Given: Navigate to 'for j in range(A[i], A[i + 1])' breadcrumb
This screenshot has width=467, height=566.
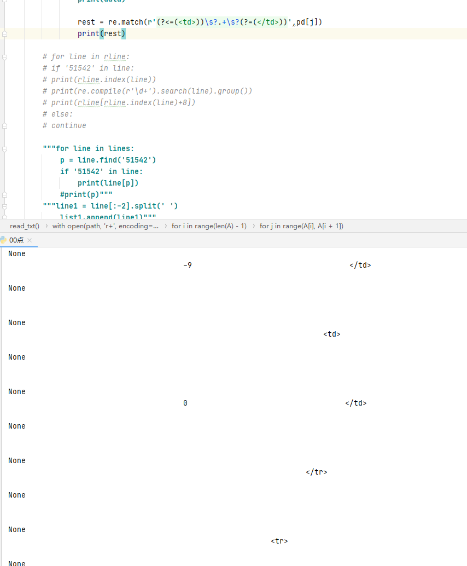Looking at the screenshot, I should tap(301, 226).
